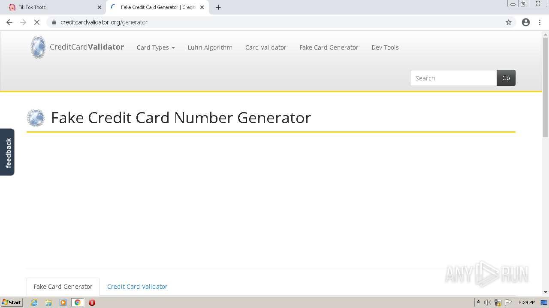The image size is (549, 308).
Task: Open the feedback side tab
Action: coord(7,152)
